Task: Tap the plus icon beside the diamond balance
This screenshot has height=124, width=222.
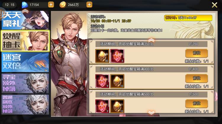Action: pos(51,5)
